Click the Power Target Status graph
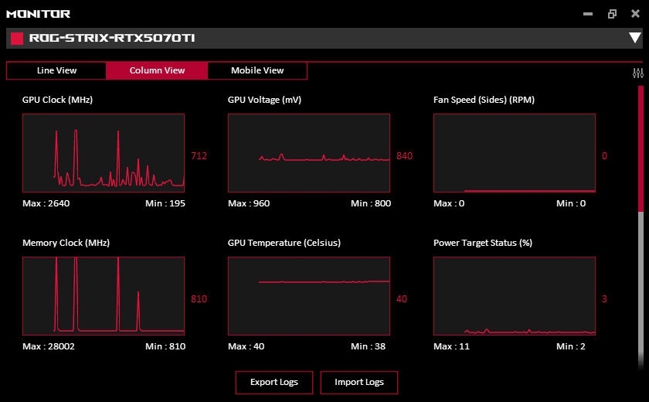This screenshot has width=649, height=402. click(x=515, y=296)
